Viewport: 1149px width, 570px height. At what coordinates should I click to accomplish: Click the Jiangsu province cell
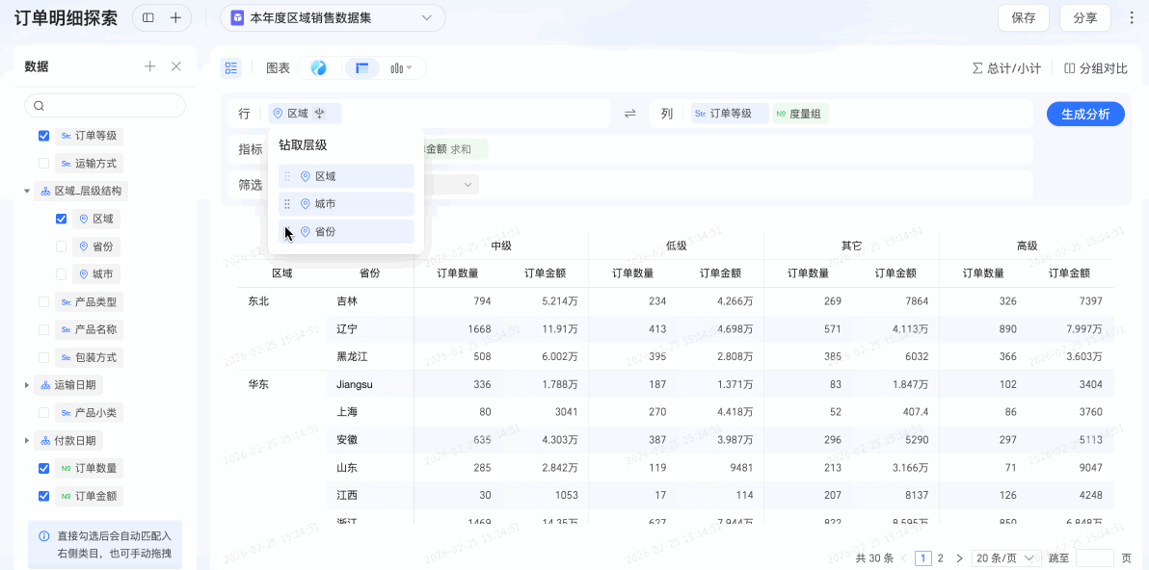(355, 383)
